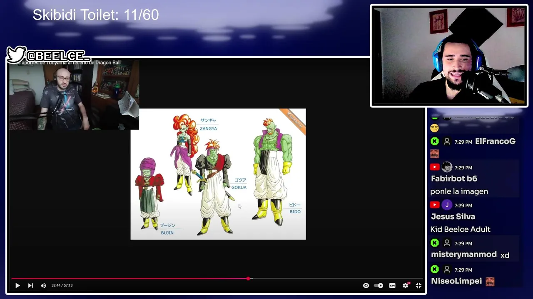Screen dimensions: 533x299
Task: Click the user avatar icon beside ElFrancoG
Action: 447,141
